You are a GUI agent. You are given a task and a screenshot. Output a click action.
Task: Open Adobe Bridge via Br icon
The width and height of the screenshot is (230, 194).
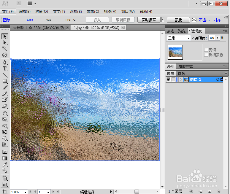click(x=19, y=3)
